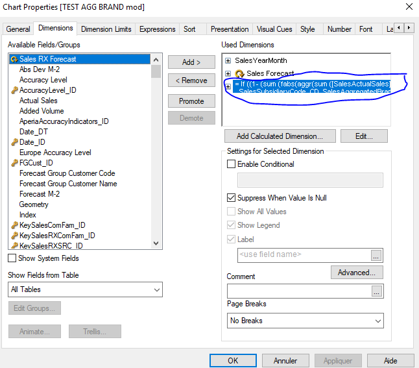Click the Add > button
This screenshot has width=419, height=368.
(191, 62)
